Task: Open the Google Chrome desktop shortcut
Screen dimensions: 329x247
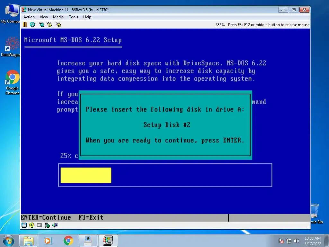Action: [12, 82]
